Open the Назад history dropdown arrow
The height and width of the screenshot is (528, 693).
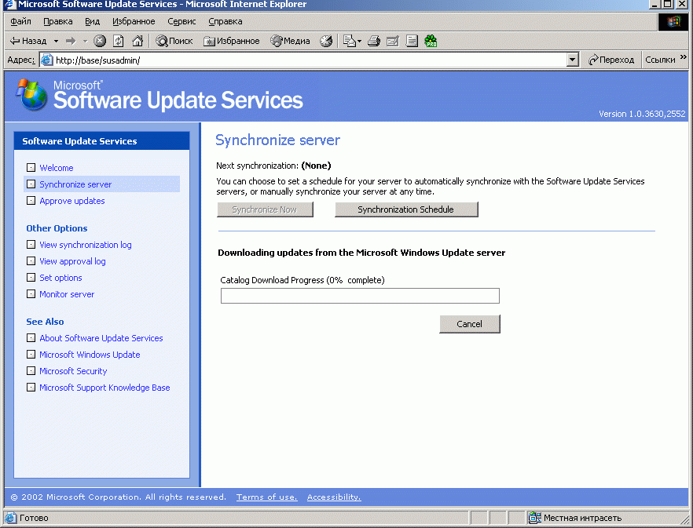click(x=56, y=41)
